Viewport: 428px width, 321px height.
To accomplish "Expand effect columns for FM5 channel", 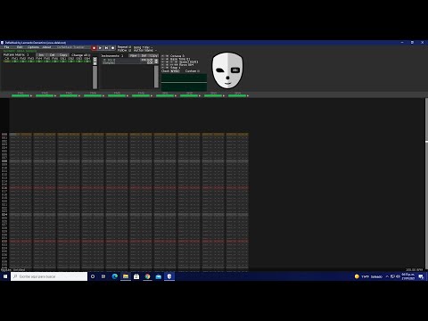I will [128, 95].
